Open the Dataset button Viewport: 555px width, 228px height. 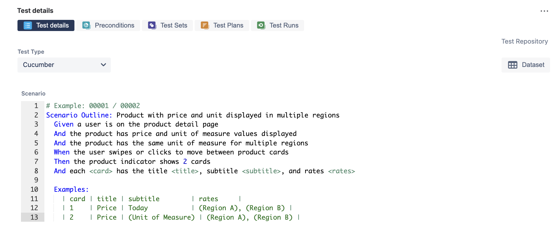point(533,65)
